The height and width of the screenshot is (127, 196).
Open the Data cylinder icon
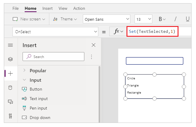10,88
